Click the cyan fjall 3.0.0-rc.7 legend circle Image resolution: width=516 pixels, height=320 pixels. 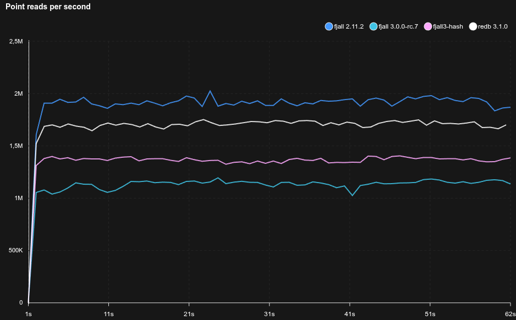tap(374, 26)
